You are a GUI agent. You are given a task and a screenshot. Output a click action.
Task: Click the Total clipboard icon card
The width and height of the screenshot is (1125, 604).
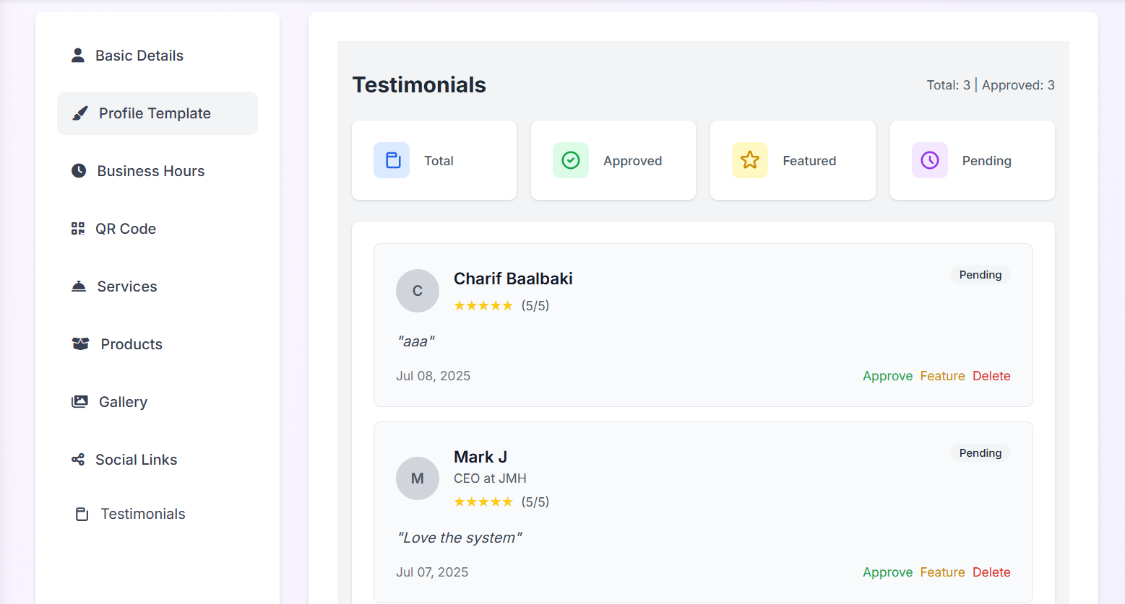(392, 160)
